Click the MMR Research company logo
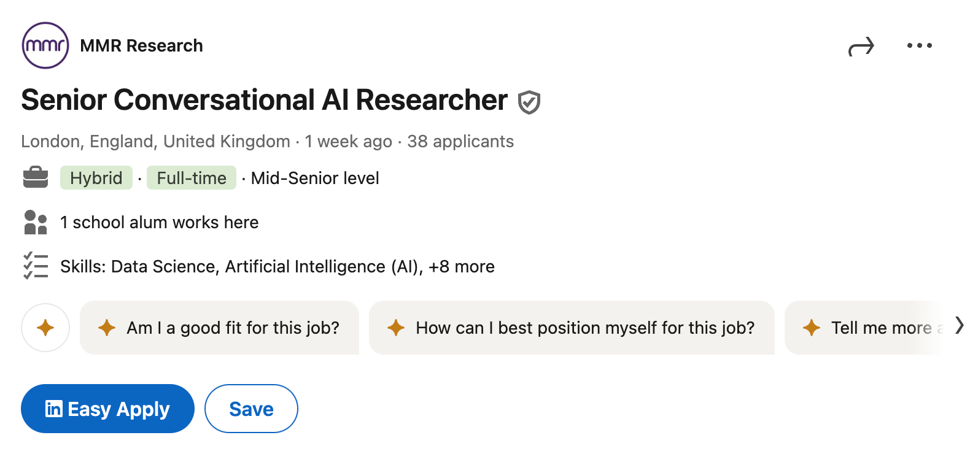The height and width of the screenshot is (454, 970). click(44, 45)
